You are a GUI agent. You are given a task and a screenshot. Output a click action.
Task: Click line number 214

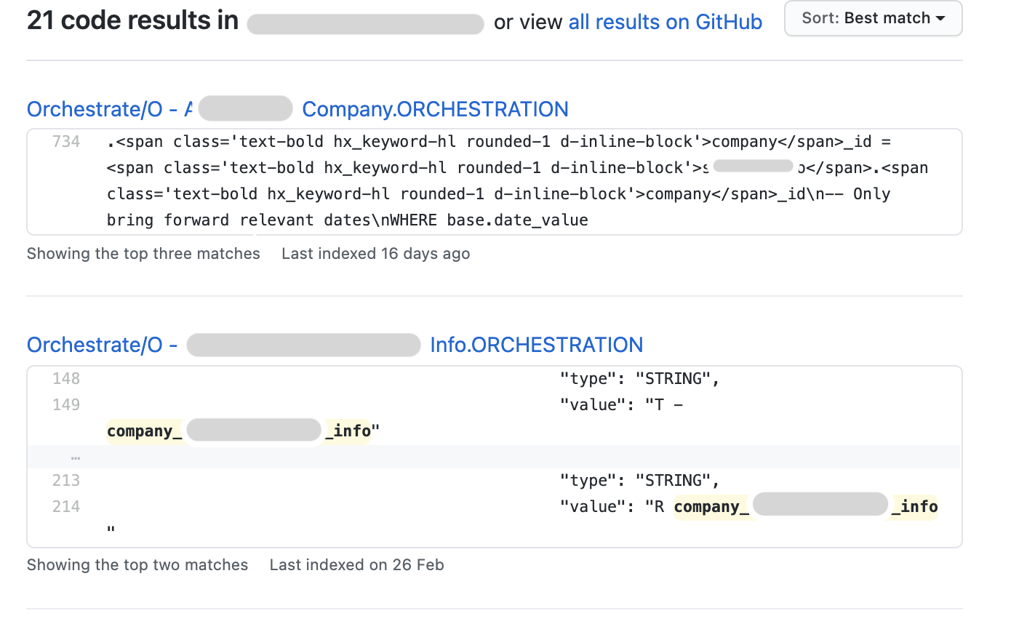coord(66,506)
